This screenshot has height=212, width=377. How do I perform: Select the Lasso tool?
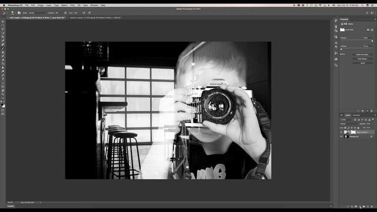pyautogui.click(x=3, y=29)
